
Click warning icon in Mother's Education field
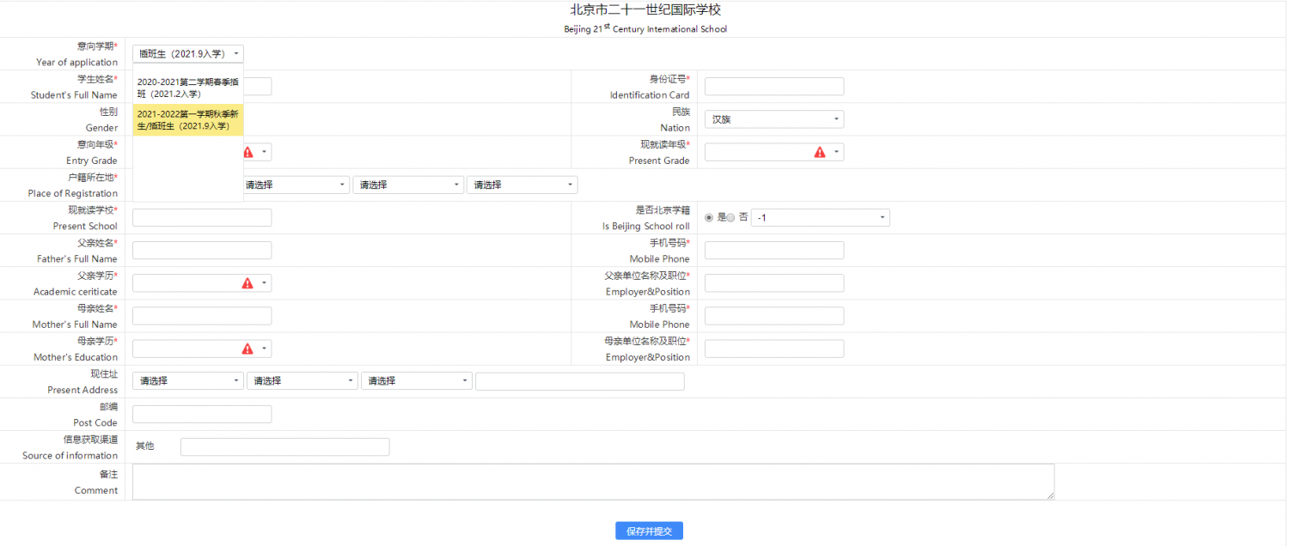tap(247, 349)
